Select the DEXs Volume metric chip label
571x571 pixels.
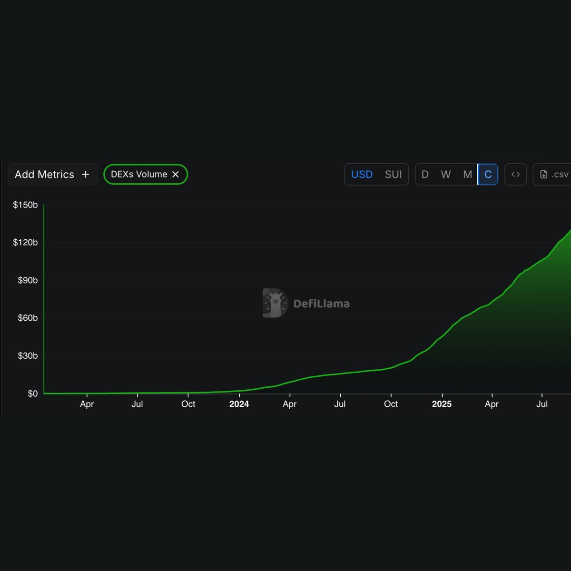coord(139,175)
